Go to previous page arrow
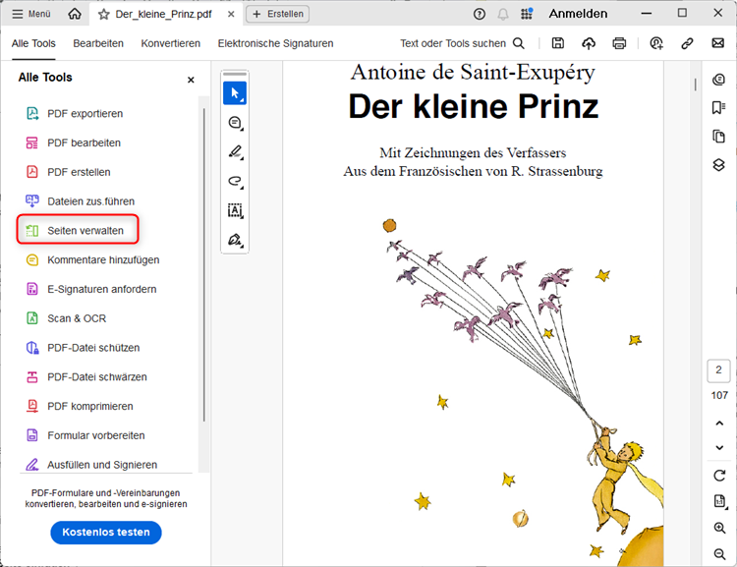This screenshot has height=567, width=737. coord(719,424)
